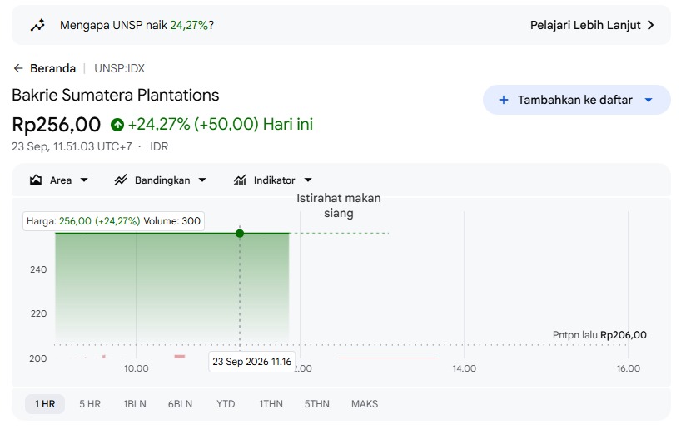686x439 pixels.
Task: Click the IDR currency label
Action: tap(159, 147)
